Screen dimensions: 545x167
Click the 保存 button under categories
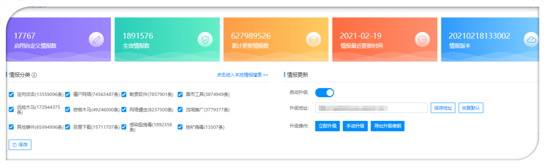tap(20, 145)
